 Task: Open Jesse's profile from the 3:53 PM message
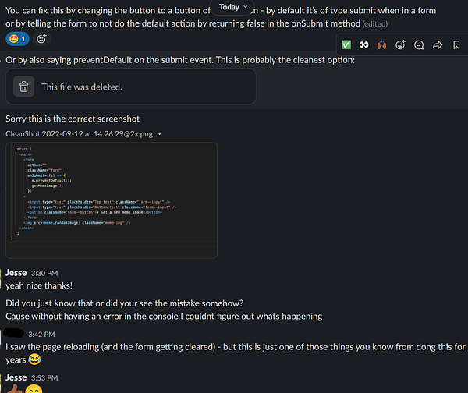(16, 377)
